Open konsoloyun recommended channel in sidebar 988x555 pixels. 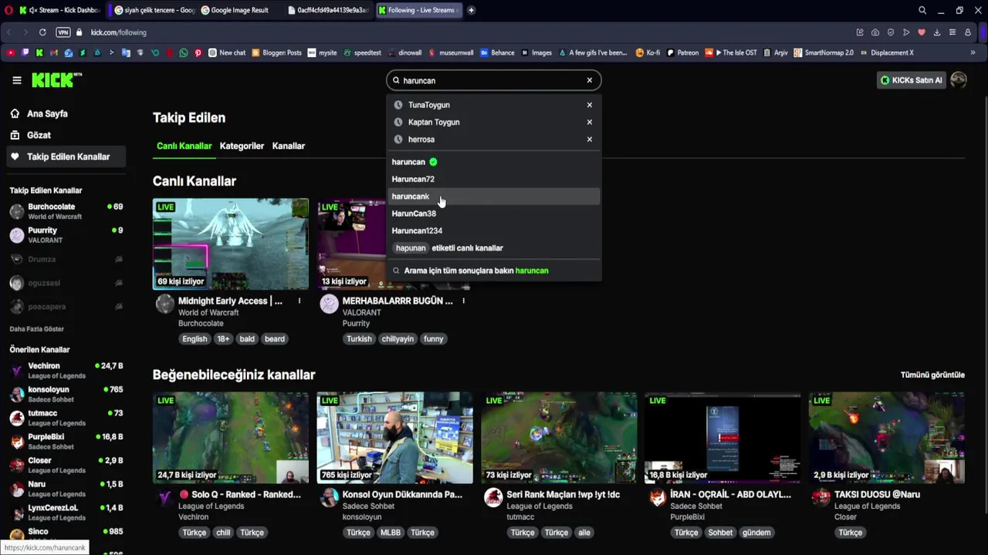click(66, 394)
